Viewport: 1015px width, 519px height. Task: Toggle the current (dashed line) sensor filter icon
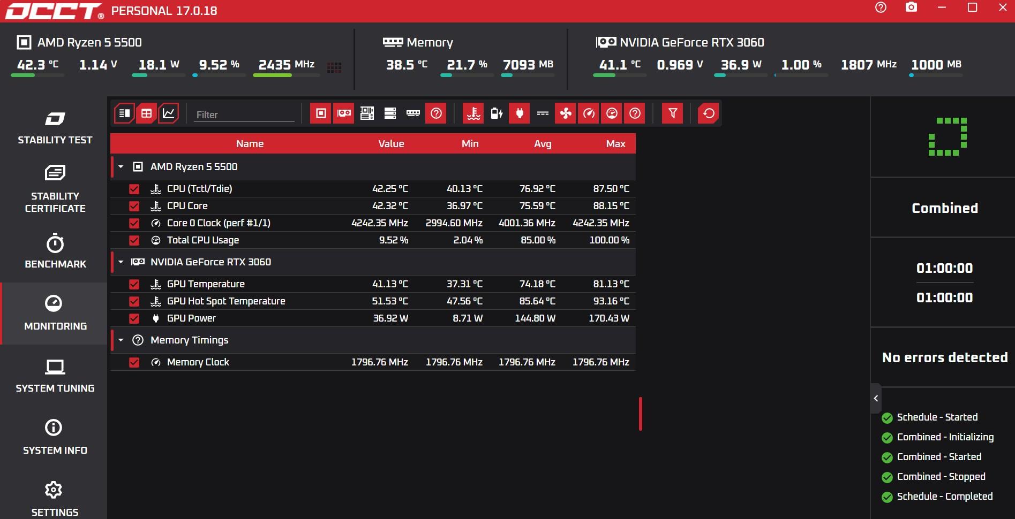click(x=543, y=113)
